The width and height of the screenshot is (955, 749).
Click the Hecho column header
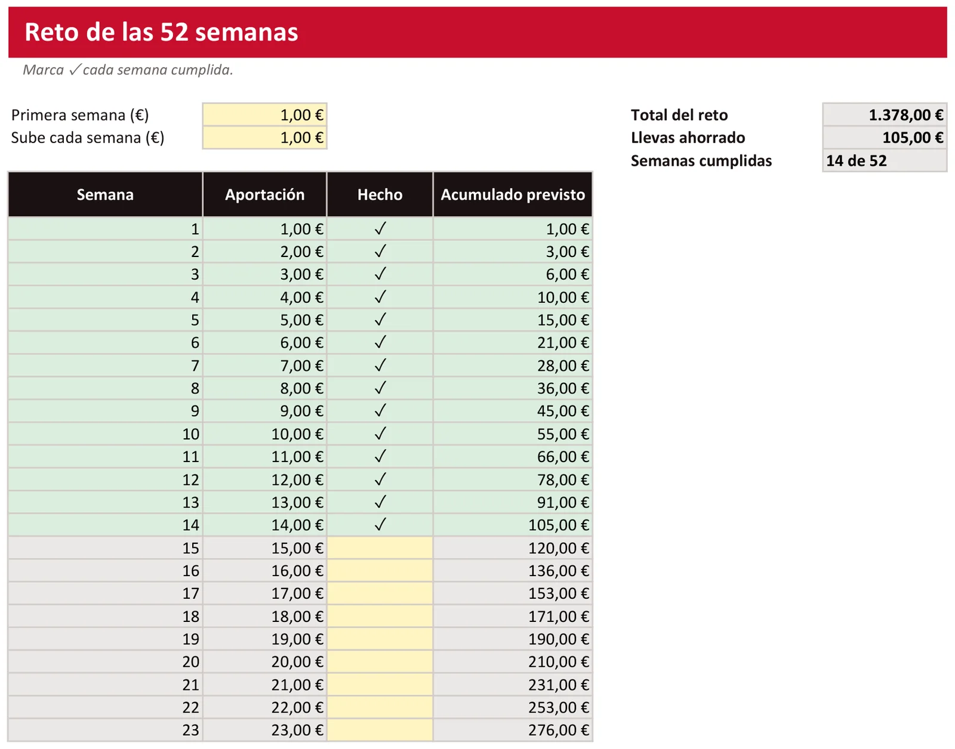point(380,194)
